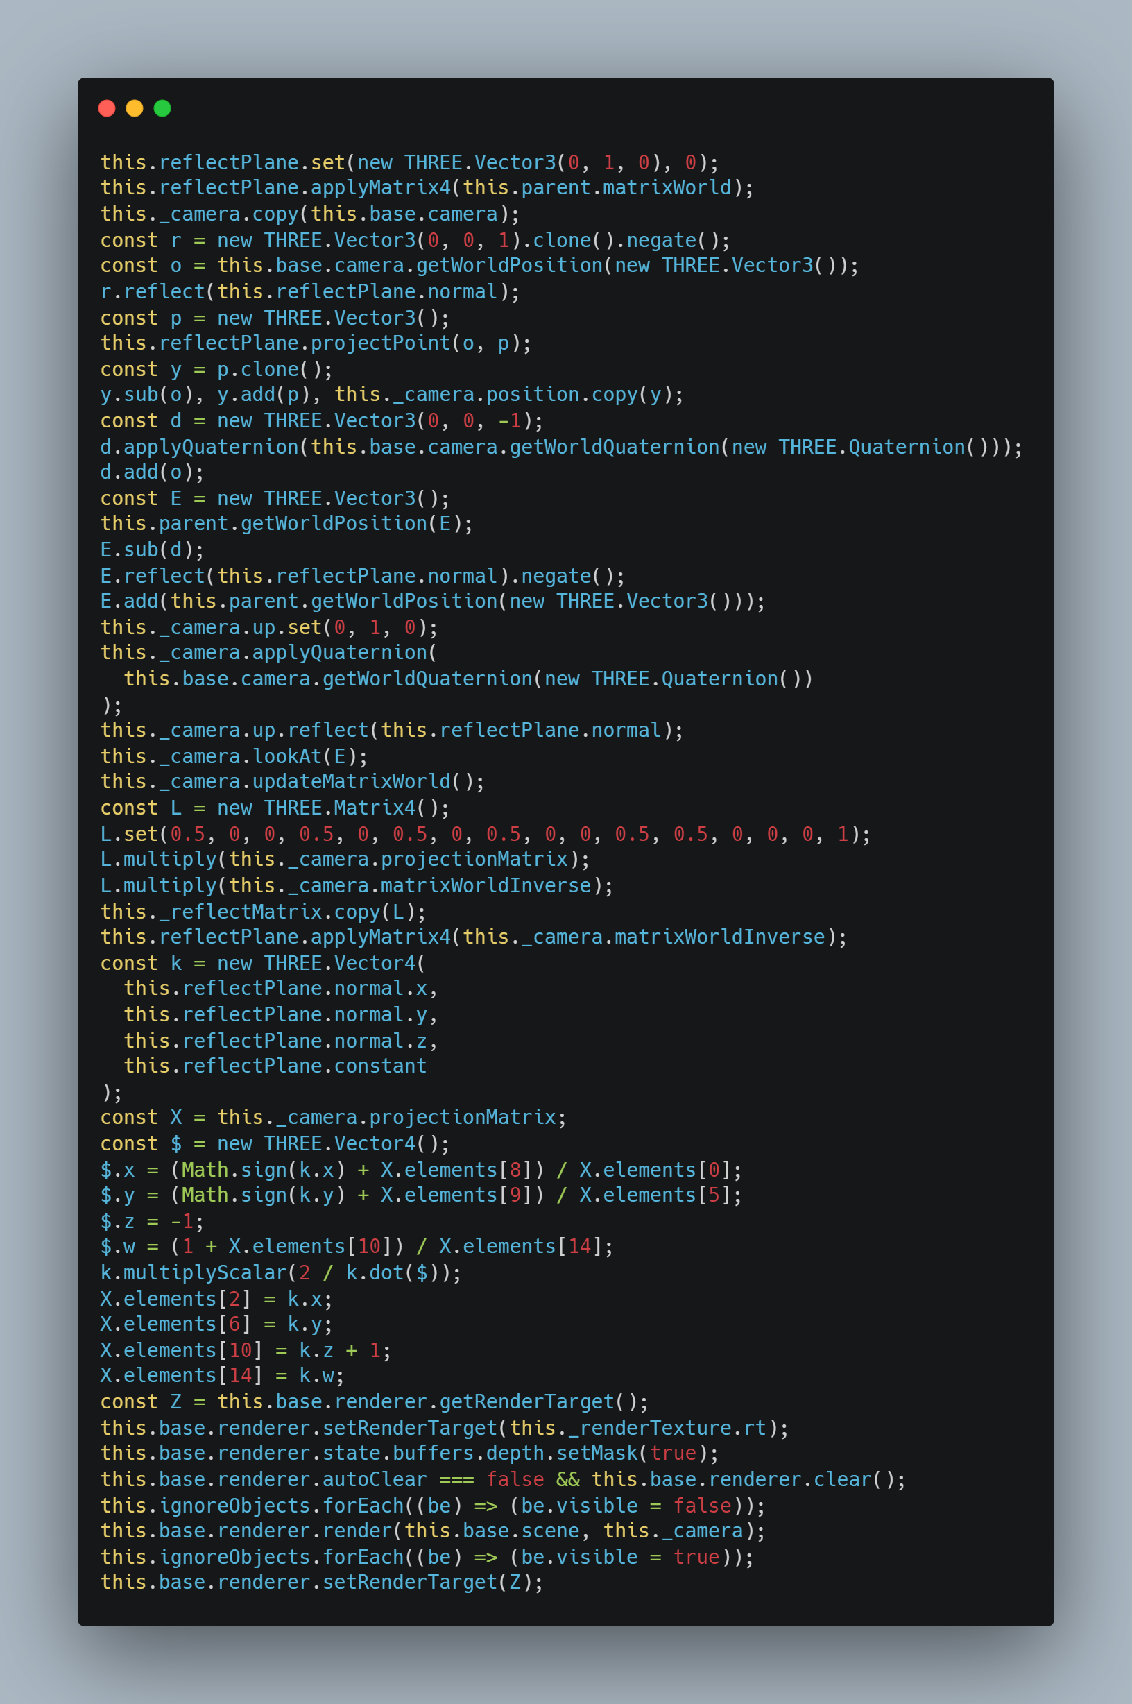
Task: Click line starting 'L.set(0.5, 0, 0, 0.5'
Action: [x=485, y=835]
